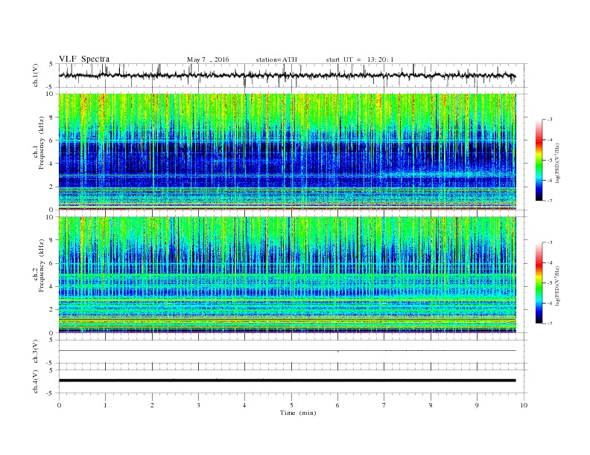Click the 'ch.4(V)' axis label
This screenshot has width=590, height=455.
tap(36, 381)
